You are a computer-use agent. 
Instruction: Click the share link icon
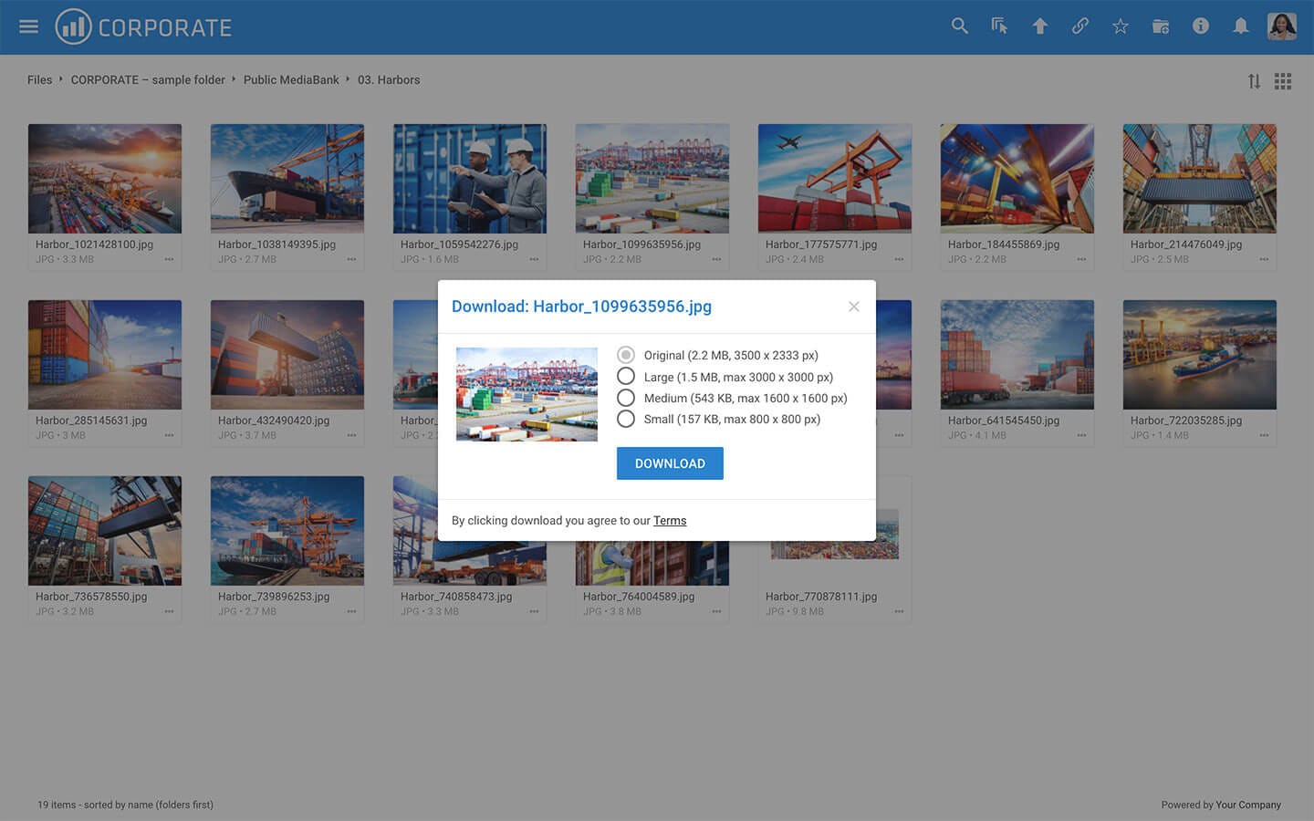click(1079, 26)
